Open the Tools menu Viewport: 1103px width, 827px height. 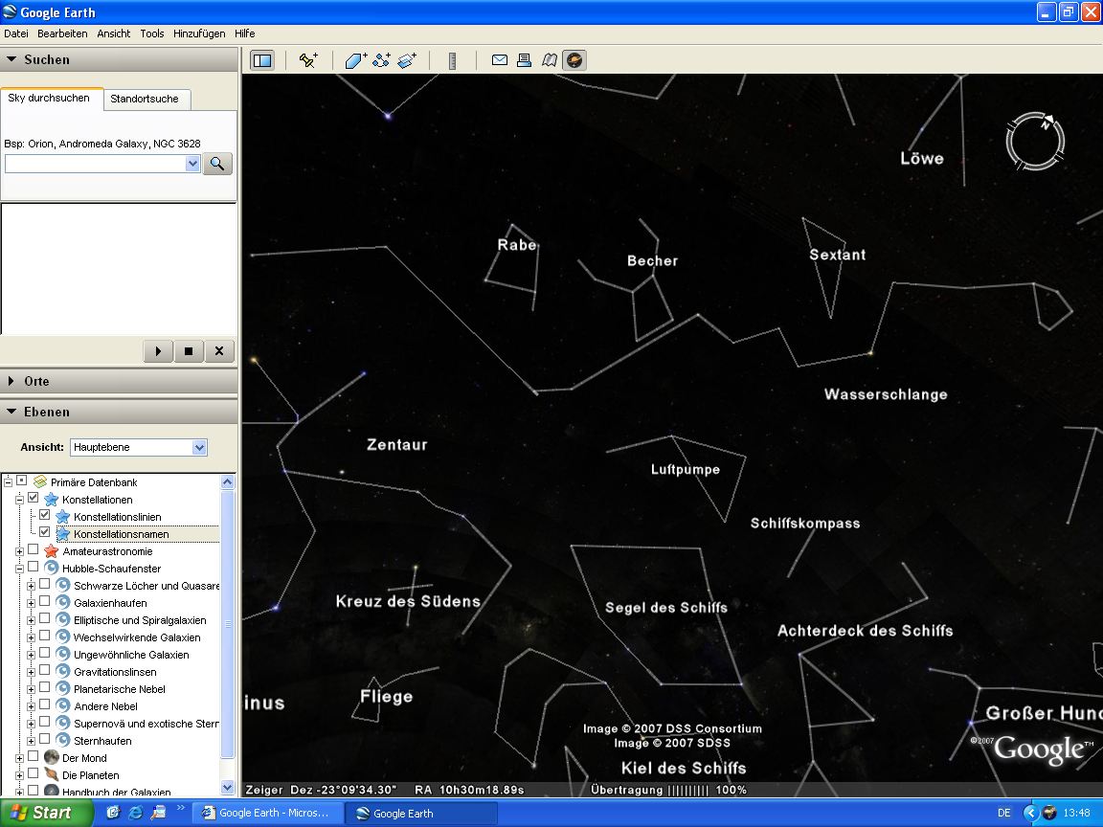pos(152,34)
